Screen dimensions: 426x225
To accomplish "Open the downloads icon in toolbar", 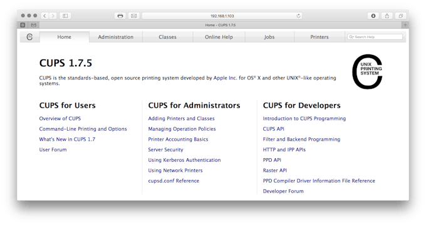I will point(373,16).
